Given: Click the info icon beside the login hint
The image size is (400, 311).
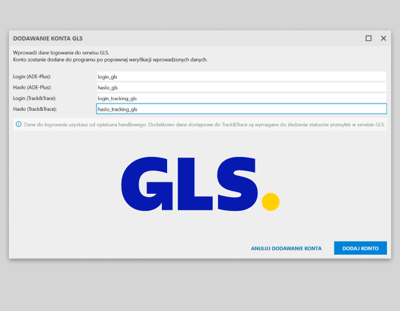Looking at the screenshot, I should 18,124.
